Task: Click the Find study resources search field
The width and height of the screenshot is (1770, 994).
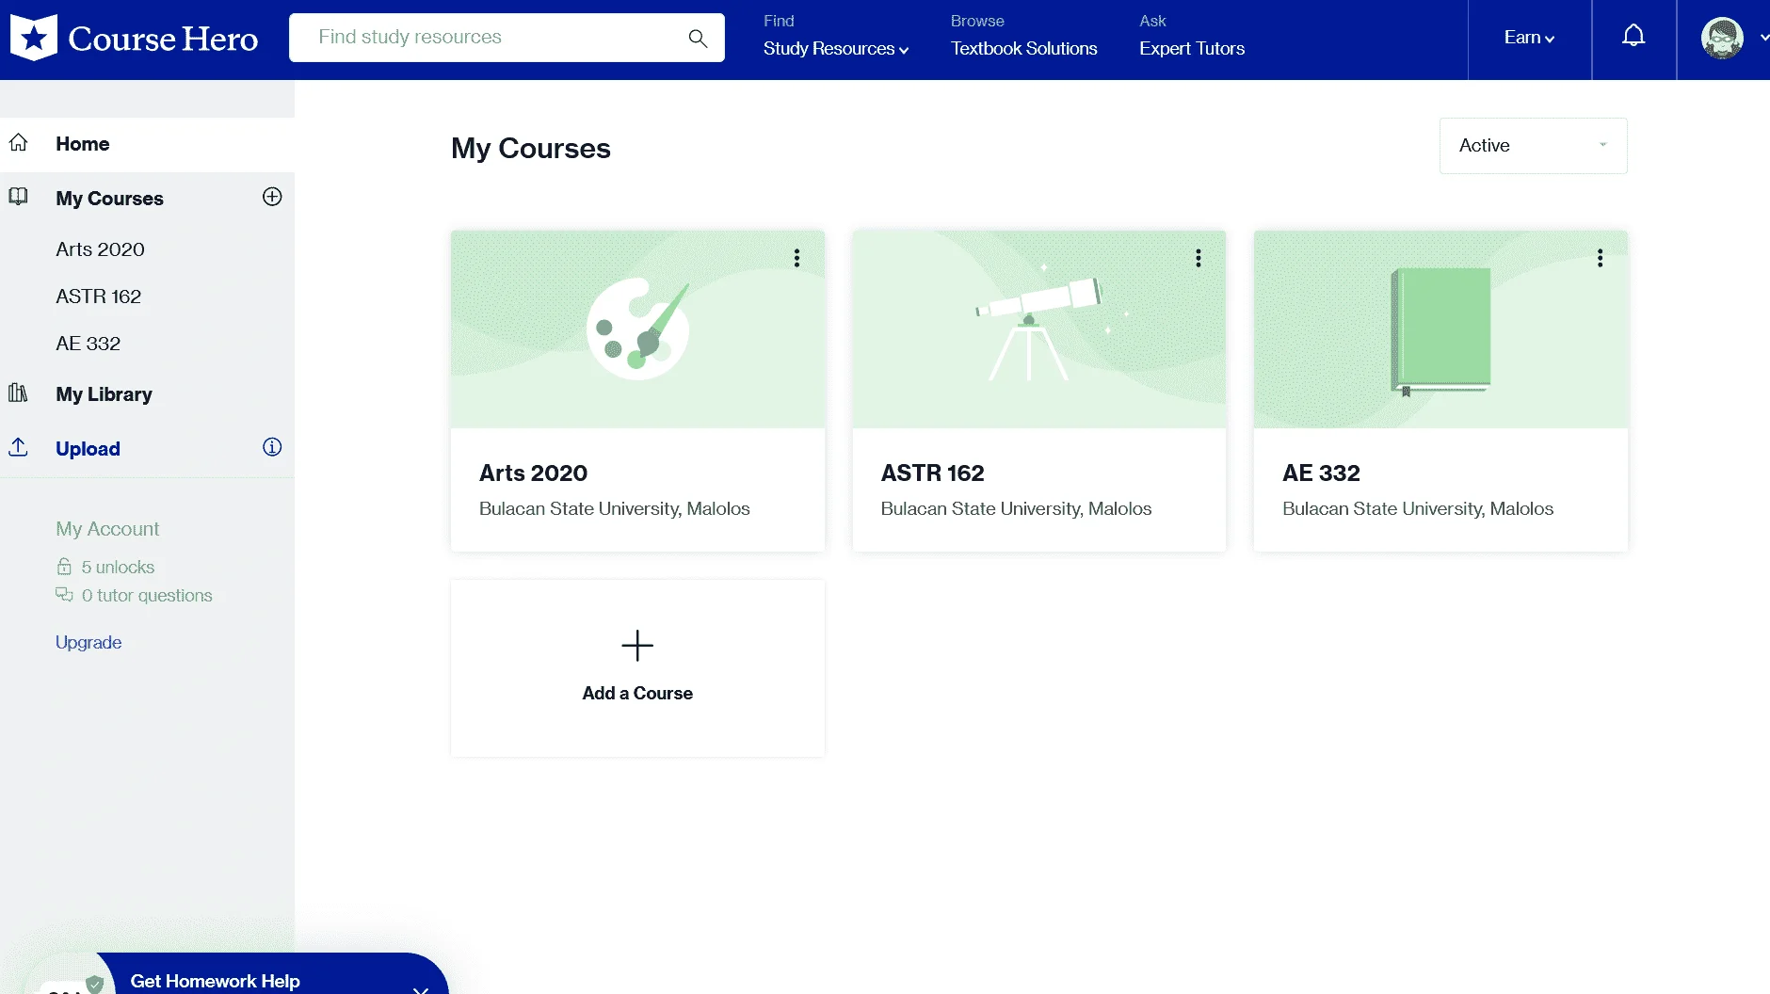Action: [x=507, y=38]
